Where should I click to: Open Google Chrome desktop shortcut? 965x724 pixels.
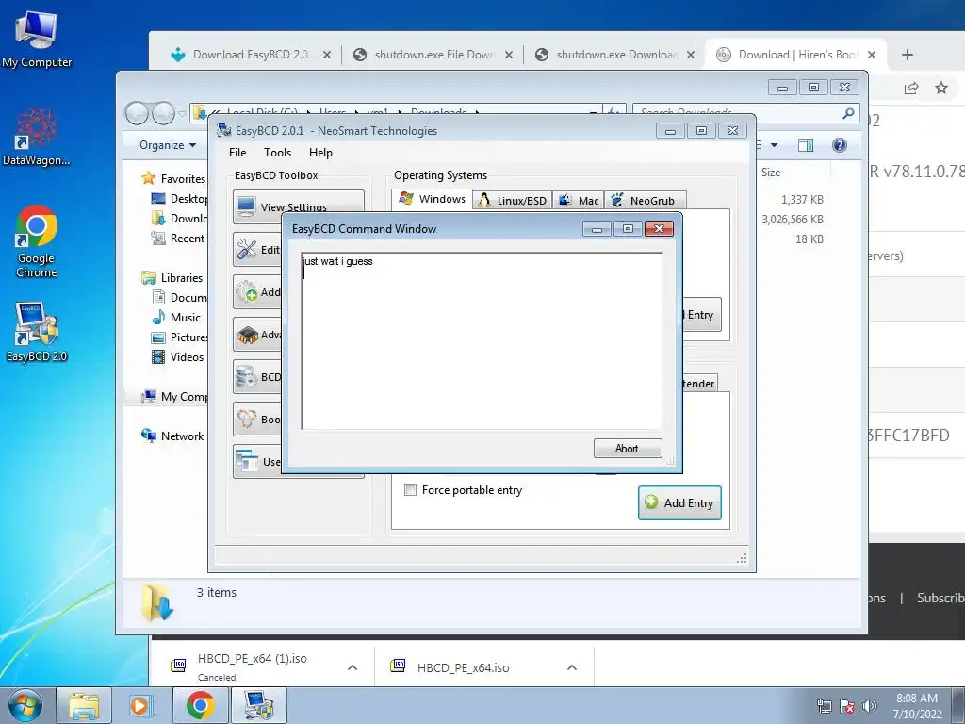(37, 240)
